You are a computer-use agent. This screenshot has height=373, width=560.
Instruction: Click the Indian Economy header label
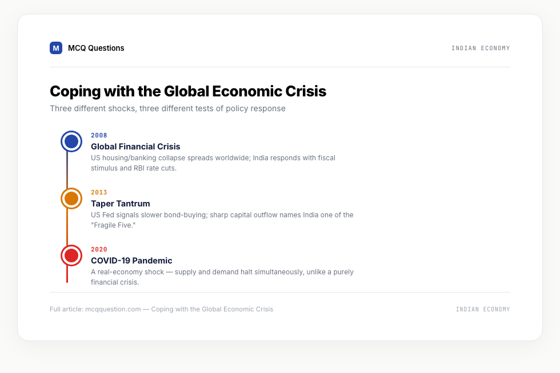481,48
